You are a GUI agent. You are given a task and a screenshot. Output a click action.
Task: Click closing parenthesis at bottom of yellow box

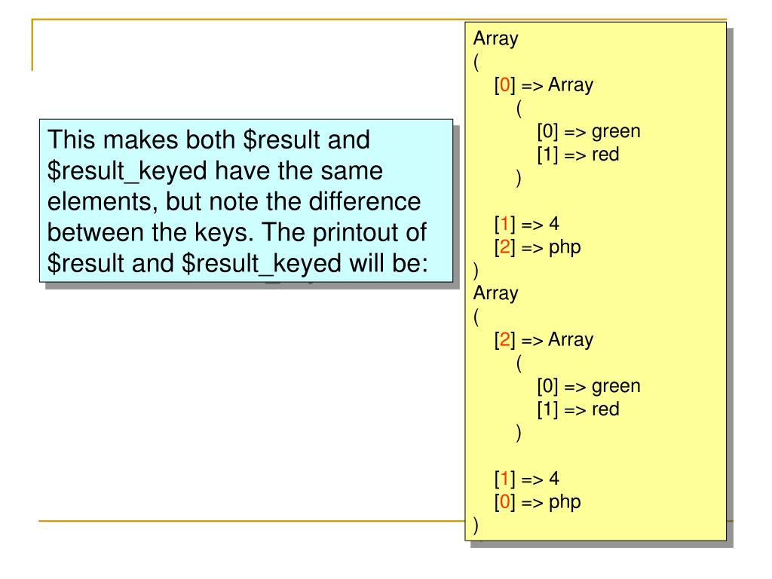pos(476,525)
